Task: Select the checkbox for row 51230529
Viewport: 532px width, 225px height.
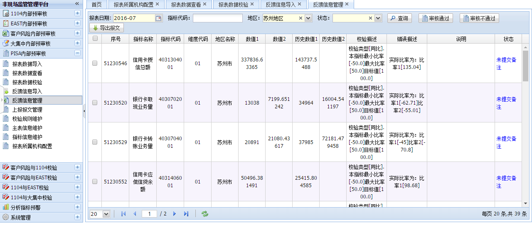Action: pyautogui.click(x=95, y=142)
